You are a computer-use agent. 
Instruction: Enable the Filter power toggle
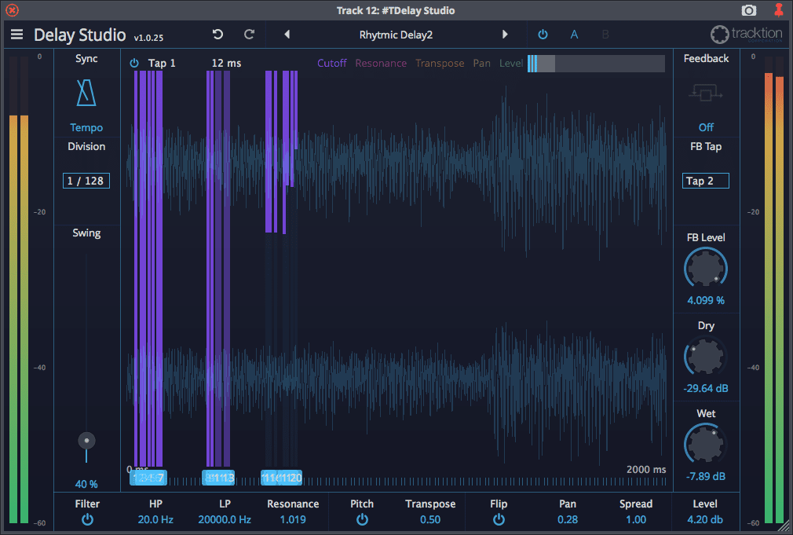(x=87, y=520)
